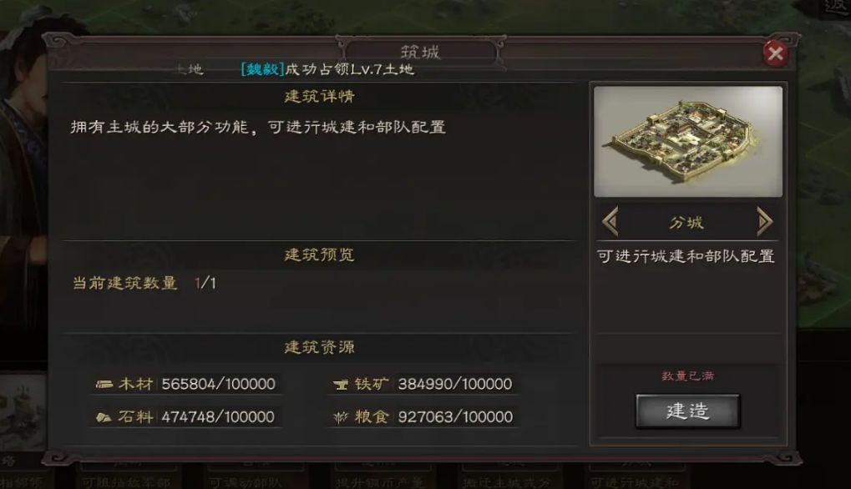Open the [魏毅] player name link
Viewport: 851px width, 489px height.
click(x=263, y=69)
